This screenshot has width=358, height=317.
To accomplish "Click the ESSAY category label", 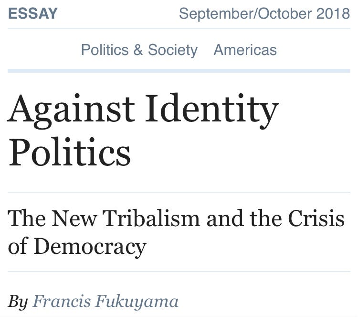I will click(33, 13).
